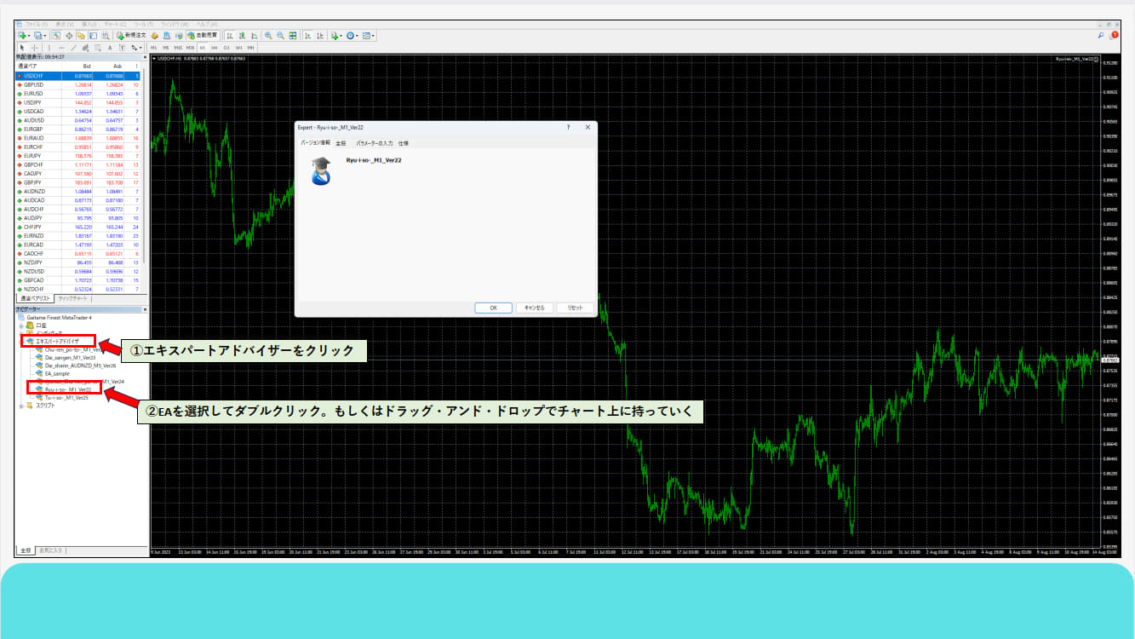
Task: Expand the スクリプト (Scripts) tree node
Action: click(x=21, y=406)
